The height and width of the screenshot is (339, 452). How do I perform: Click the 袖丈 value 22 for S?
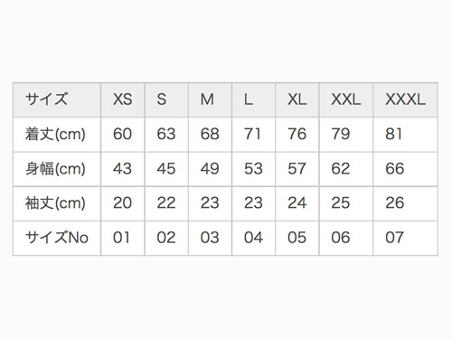166,203
